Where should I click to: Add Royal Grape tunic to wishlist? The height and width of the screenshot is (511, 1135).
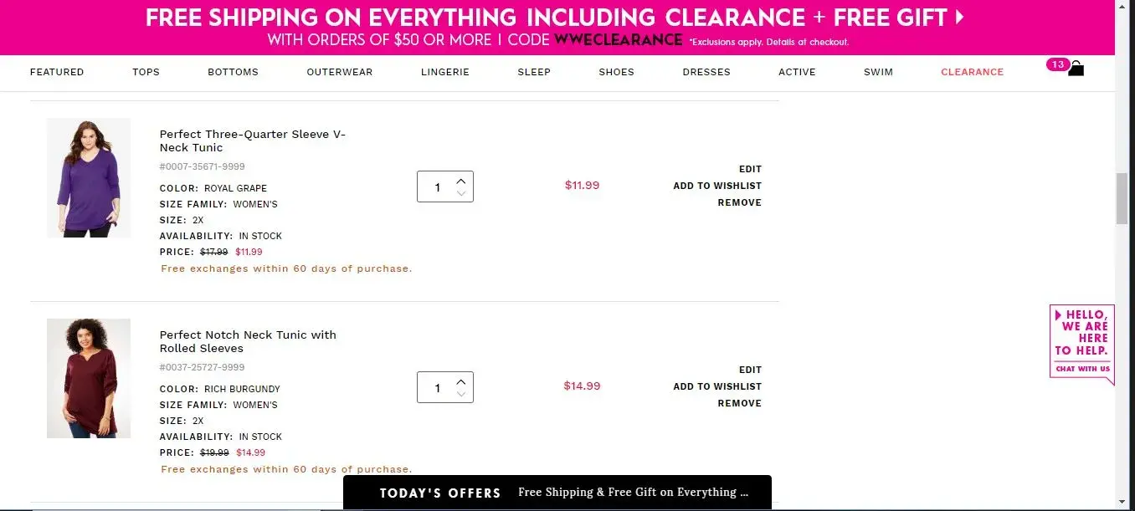[x=717, y=186]
